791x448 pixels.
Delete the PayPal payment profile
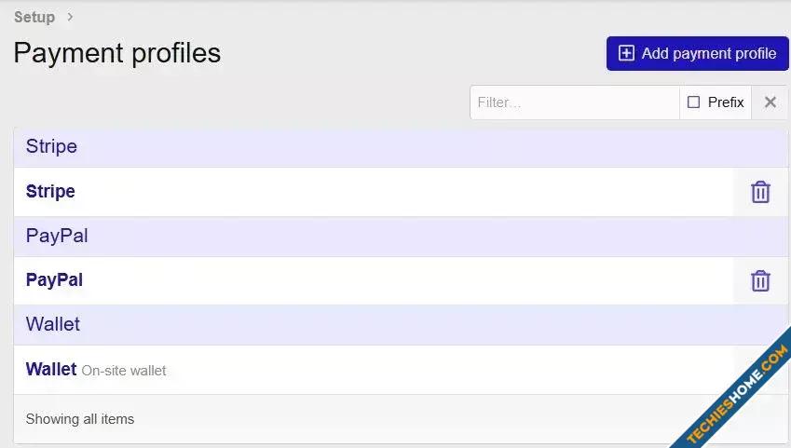760,280
